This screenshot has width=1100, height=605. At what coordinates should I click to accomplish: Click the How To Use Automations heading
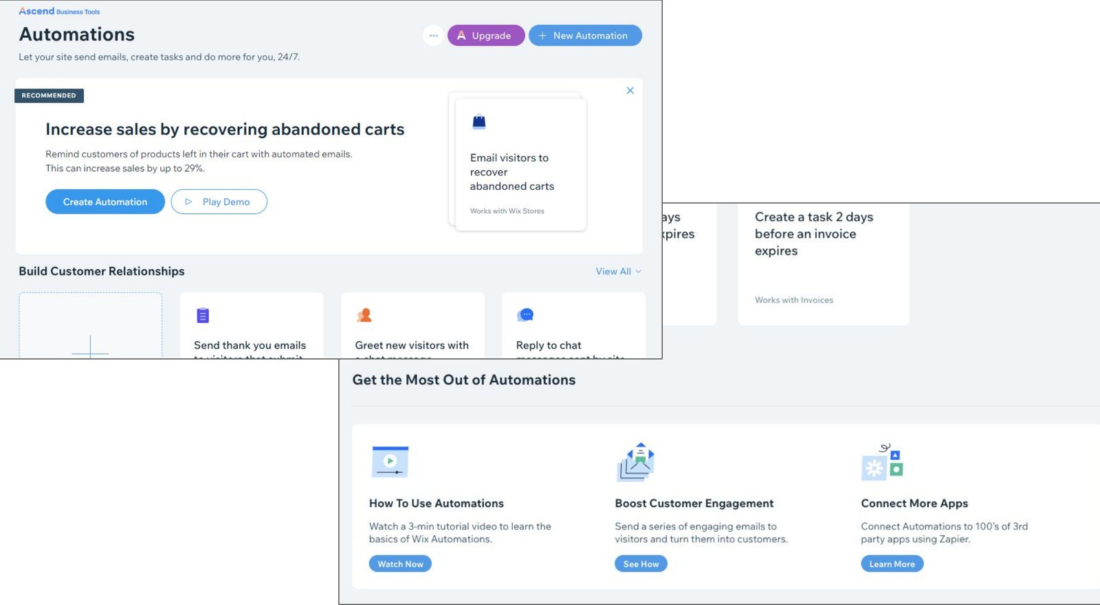(x=436, y=503)
